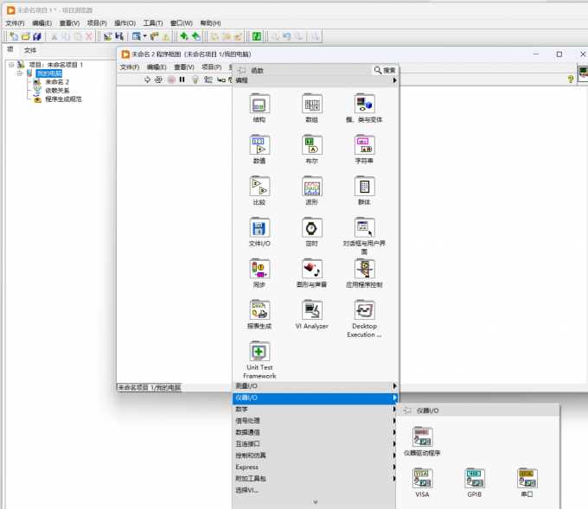The width and height of the screenshot is (588, 509).
Task: Click 选择VI... in functions palette
Action: point(247,490)
